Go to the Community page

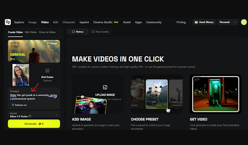click(x=154, y=22)
